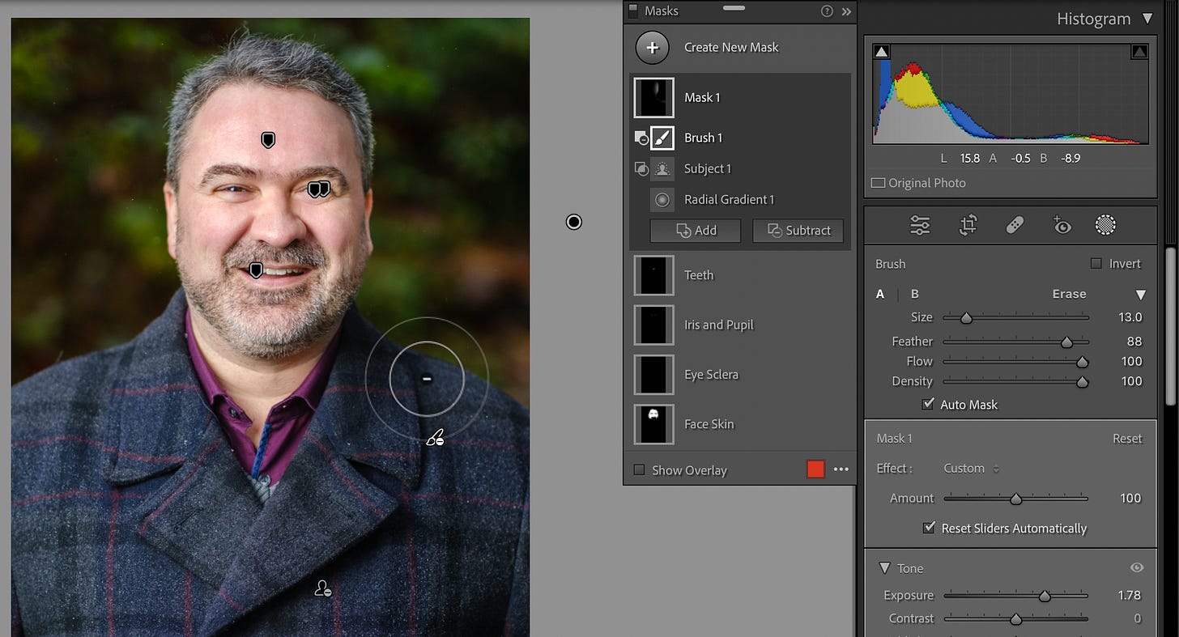Select the Teeth mask thumbnail
The image size is (1179, 637).
tap(653, 275)
